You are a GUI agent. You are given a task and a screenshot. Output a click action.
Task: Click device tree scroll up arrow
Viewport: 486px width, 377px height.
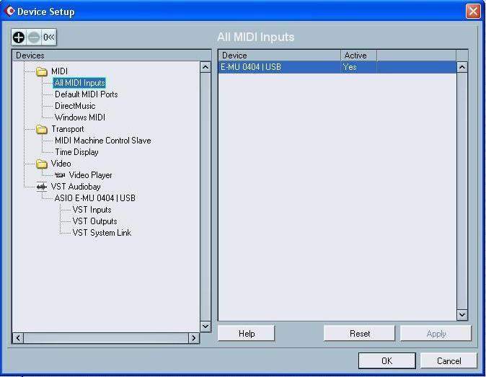pos(206,67)
